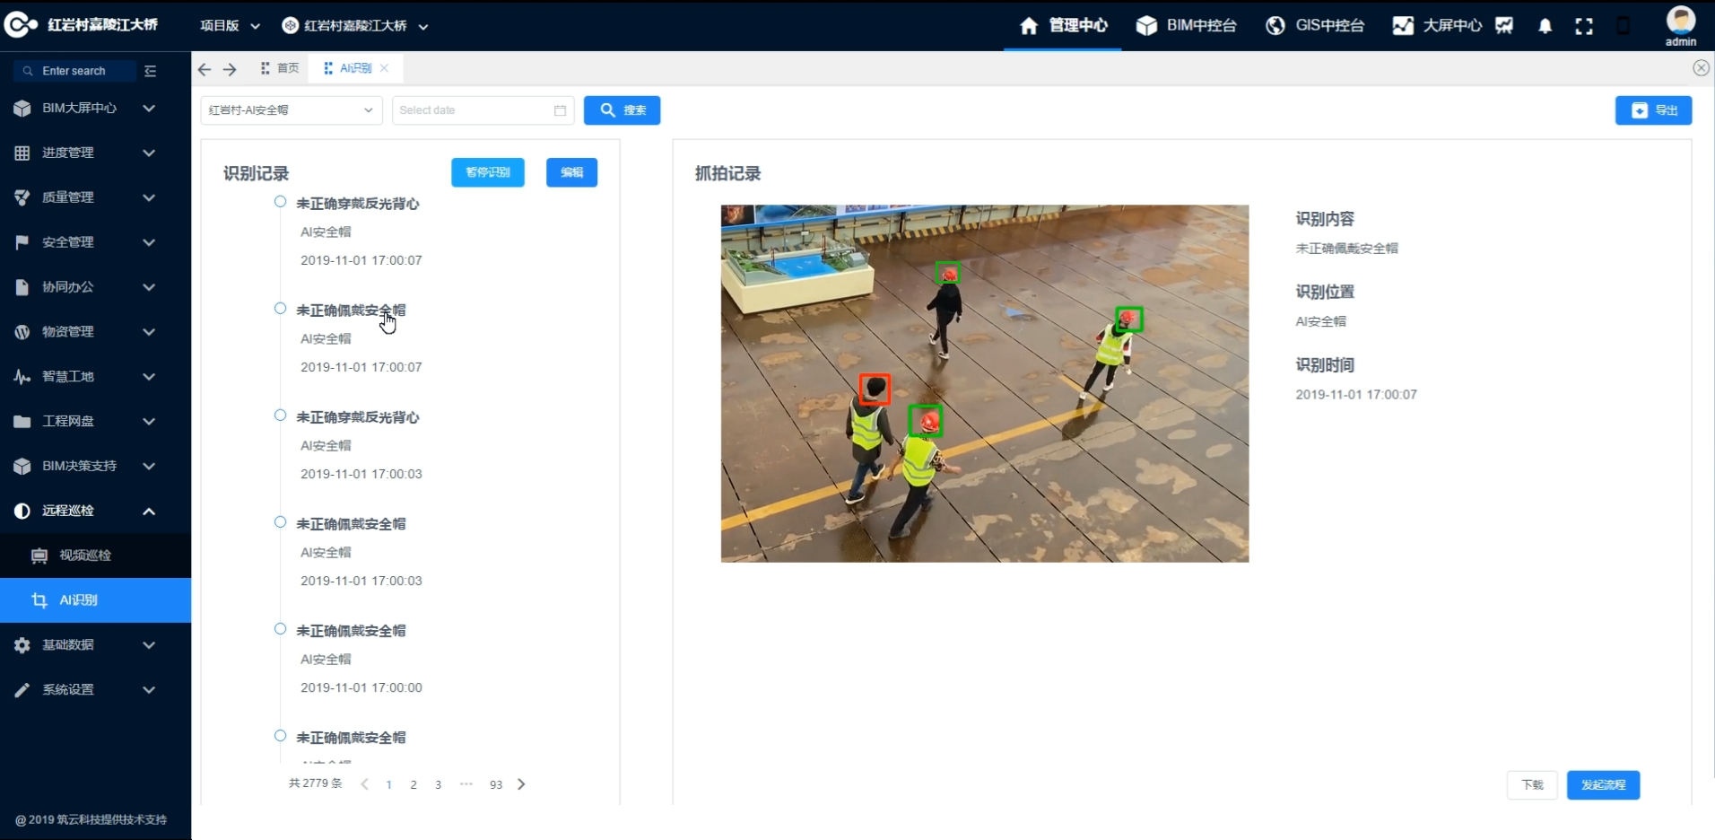The height and width of the screenshot is (840, 1715).
Task: Click the captured workers snapshot image
Action: click(984, 383)
